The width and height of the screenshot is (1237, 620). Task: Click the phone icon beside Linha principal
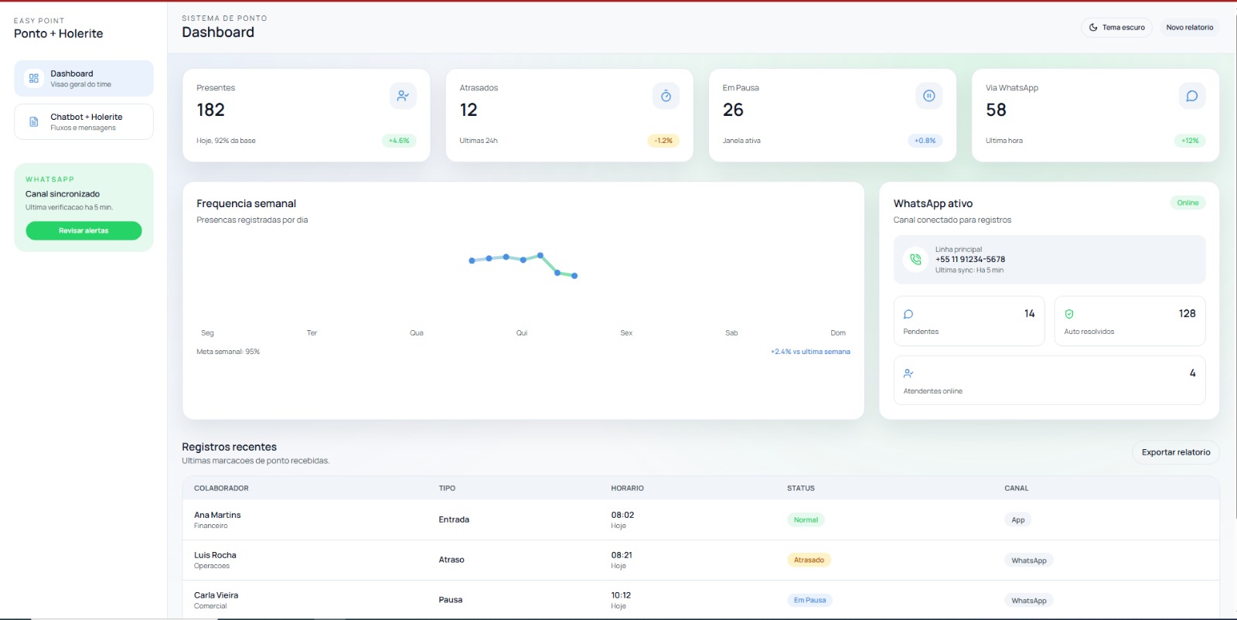(915, 260)
